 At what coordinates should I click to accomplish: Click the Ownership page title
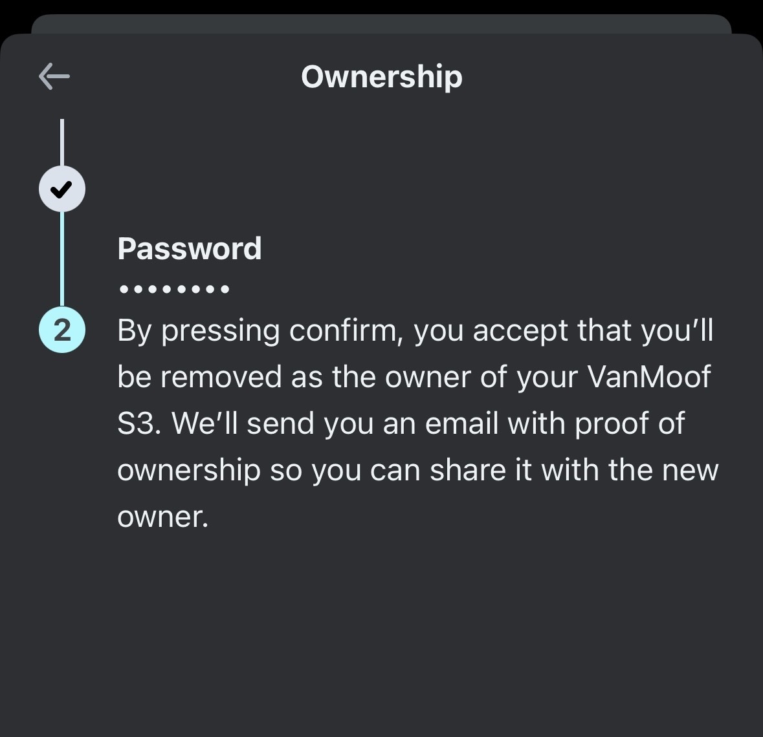point(382,77)
